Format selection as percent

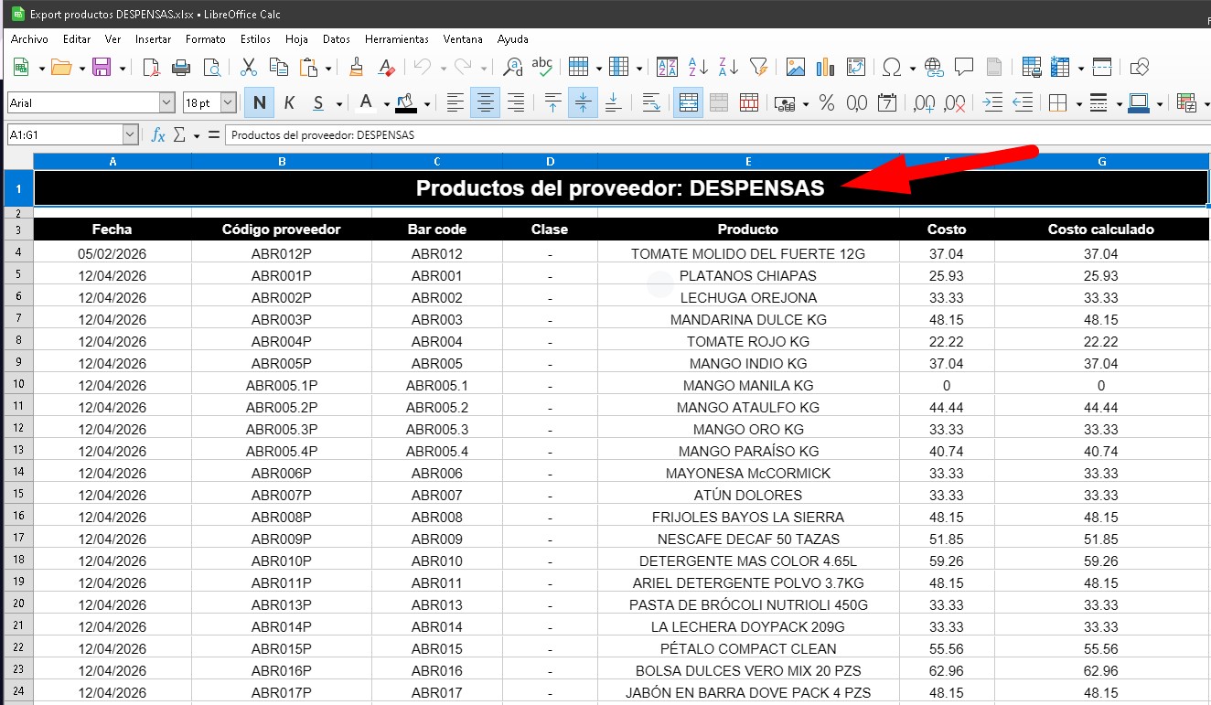click(x=826, y=102)
